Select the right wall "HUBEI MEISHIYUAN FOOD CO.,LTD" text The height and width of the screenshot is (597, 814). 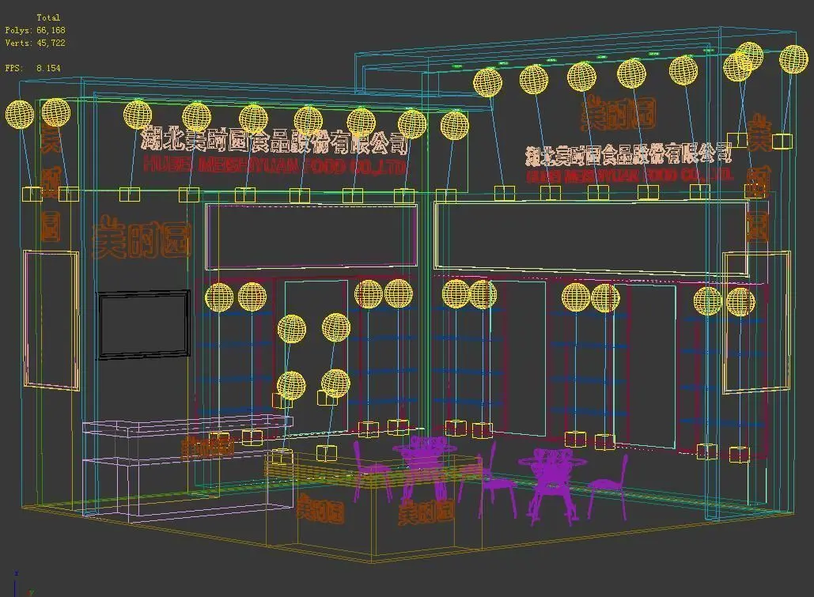click(x=629, y=175)
